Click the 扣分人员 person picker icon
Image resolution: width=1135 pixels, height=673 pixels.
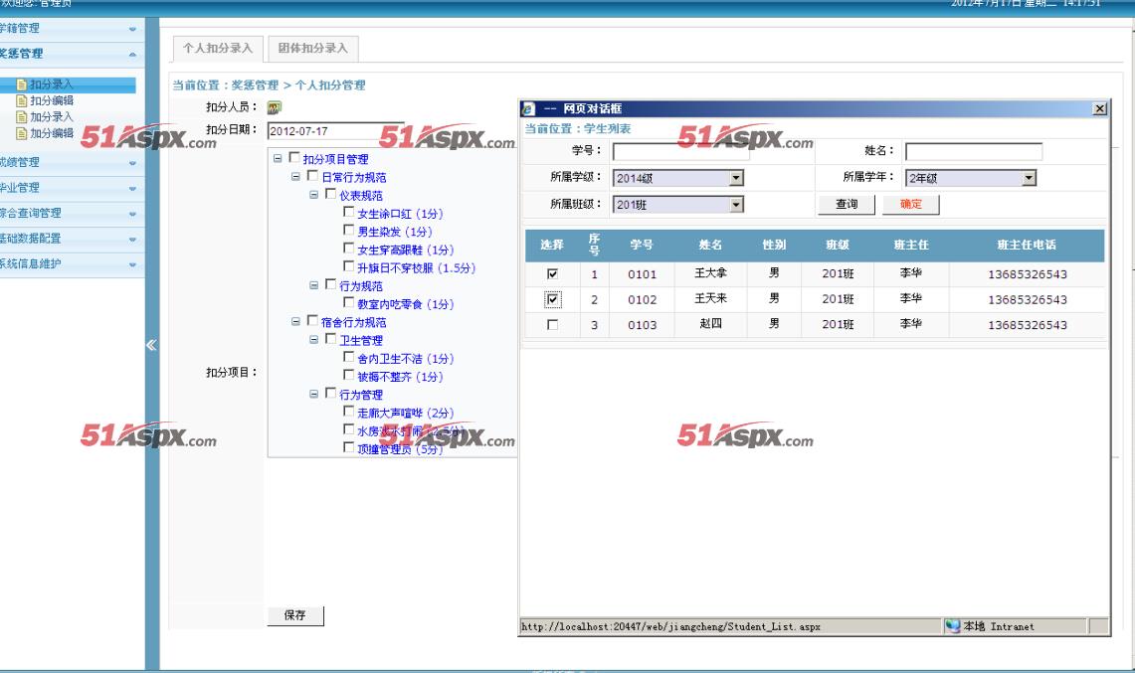[x=275, y=107]
